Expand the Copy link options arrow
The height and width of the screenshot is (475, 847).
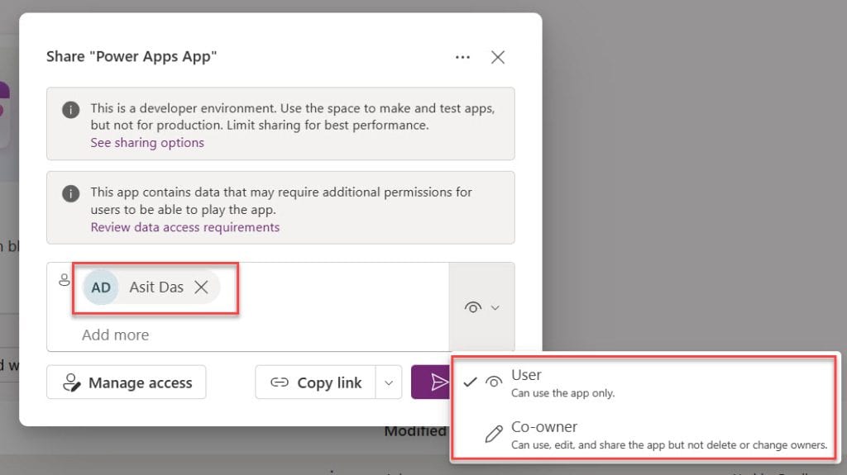[389, 382]
